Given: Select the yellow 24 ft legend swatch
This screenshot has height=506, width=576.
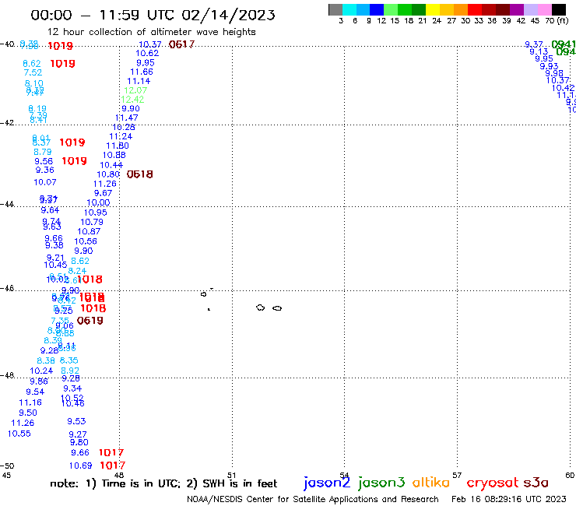Looking at the screenshot, I should pyautogui.click(x=433, y=9).
